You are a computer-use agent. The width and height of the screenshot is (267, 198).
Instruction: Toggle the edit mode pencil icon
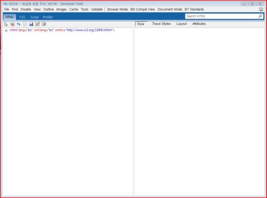[x=37, y=24]
